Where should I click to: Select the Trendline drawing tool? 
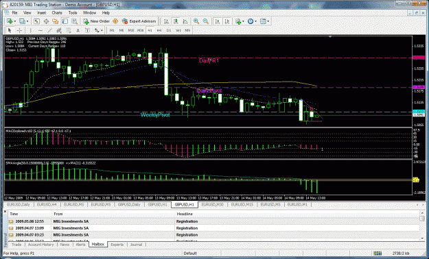tap(49, 30)
